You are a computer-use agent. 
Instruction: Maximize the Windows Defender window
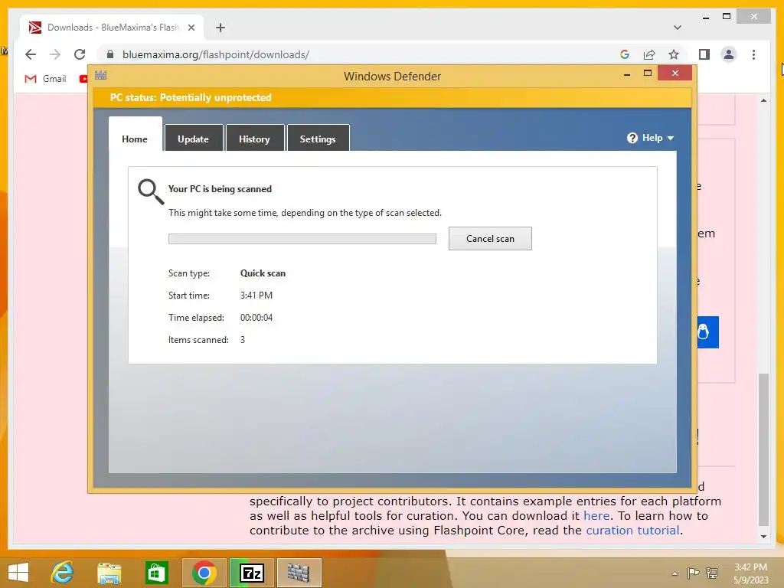(x=648, y=73)
